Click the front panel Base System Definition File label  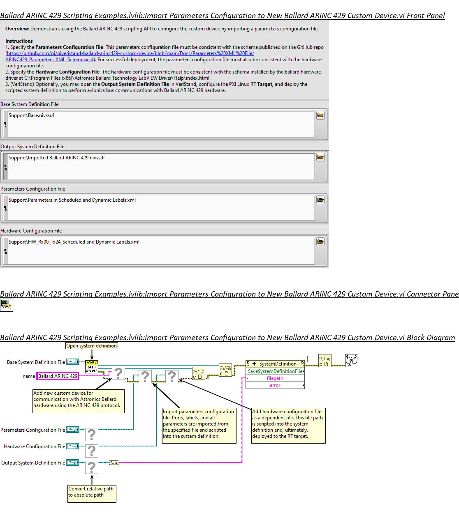tap(30, 104)
